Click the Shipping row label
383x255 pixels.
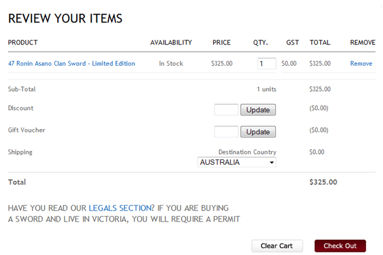20,152
